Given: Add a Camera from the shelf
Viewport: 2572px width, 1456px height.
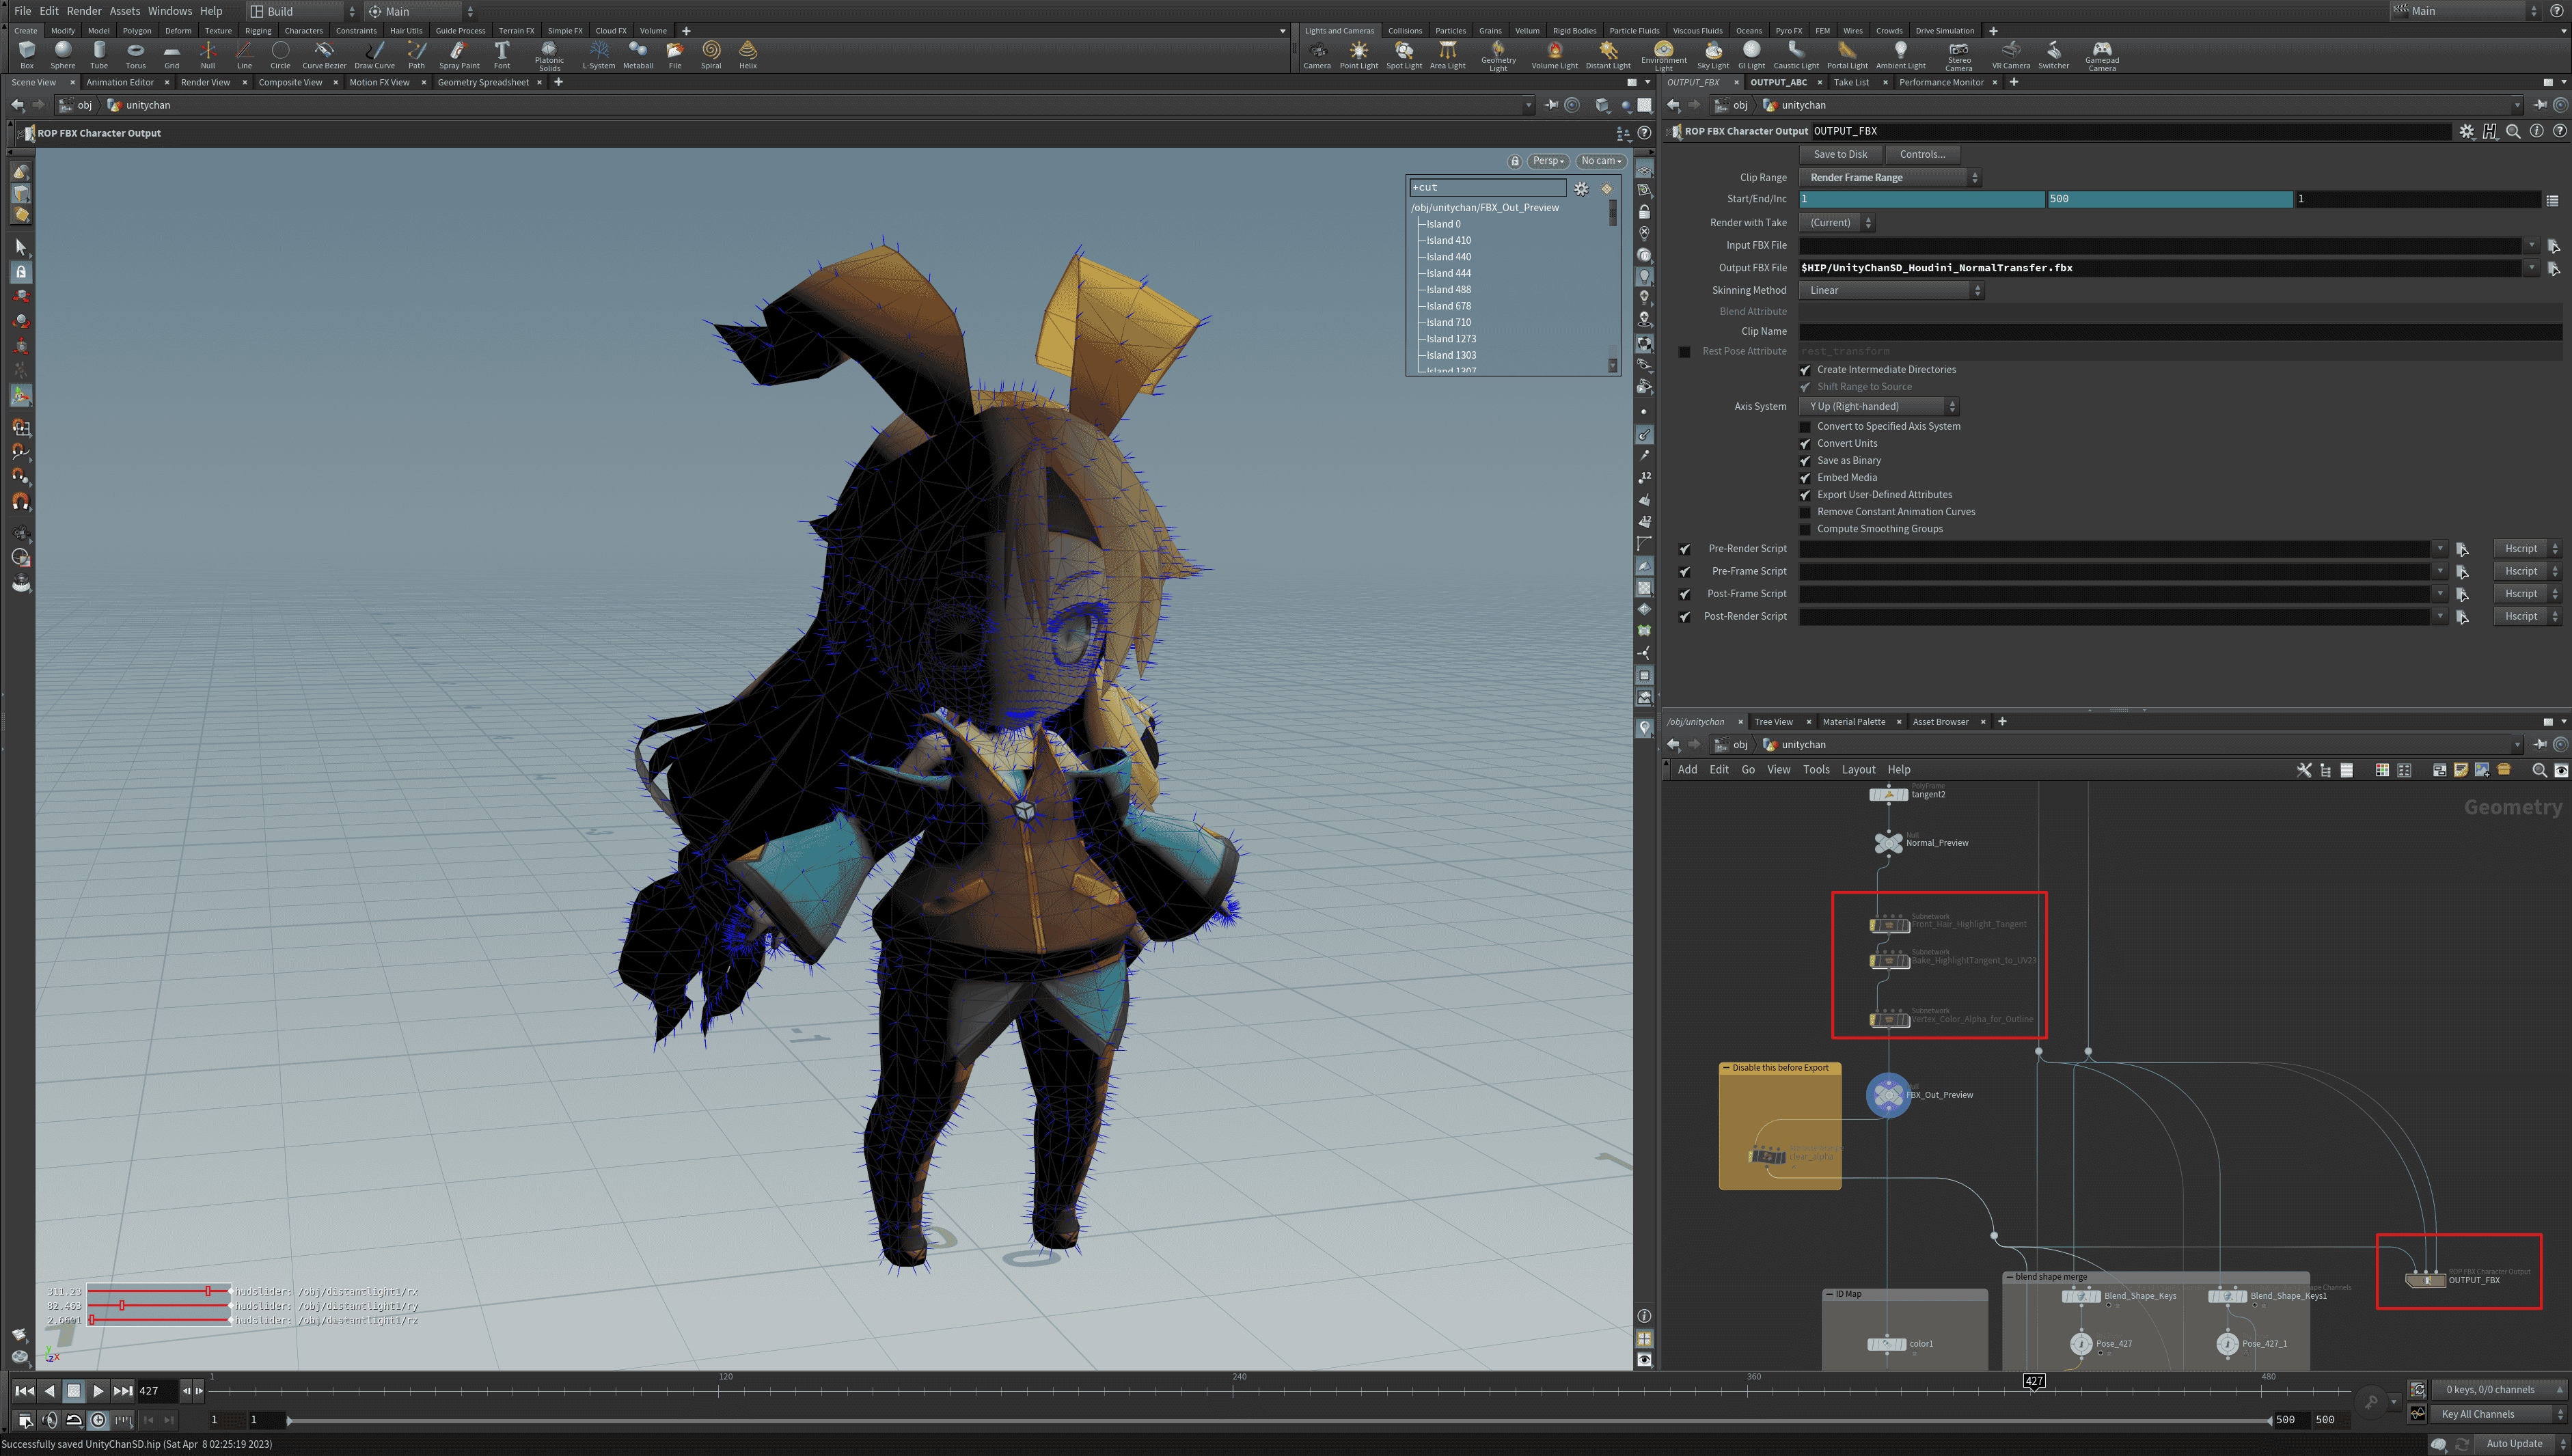Looking at the screenshot, I should coord(1317,55).
